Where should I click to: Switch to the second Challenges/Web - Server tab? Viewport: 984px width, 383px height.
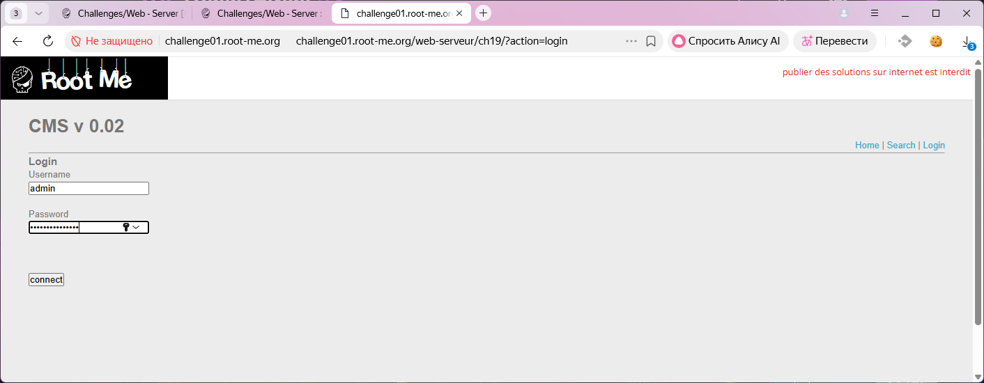[261, 13]
